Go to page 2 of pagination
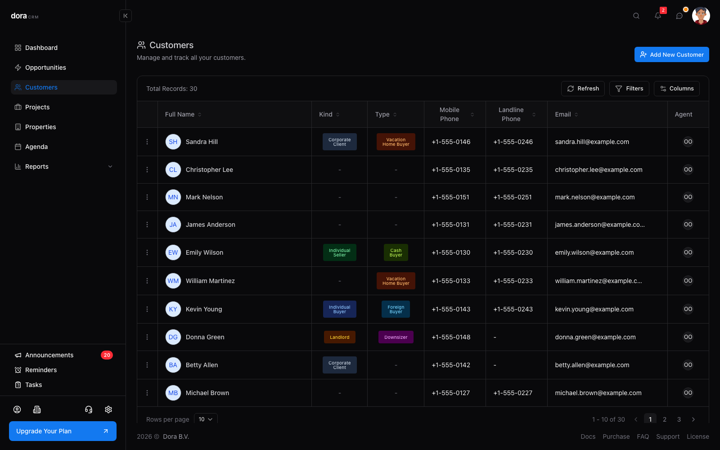This screenshot has height=450, width=720. pyautogui.click(x=665, y=419)
